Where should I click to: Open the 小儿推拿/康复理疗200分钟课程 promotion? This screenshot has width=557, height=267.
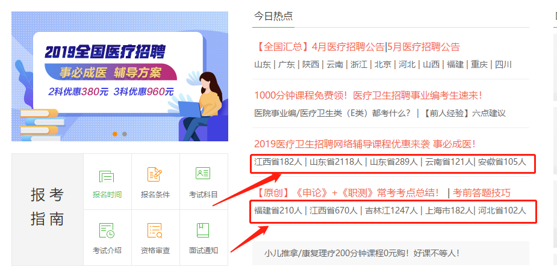(x=362, y=253)
